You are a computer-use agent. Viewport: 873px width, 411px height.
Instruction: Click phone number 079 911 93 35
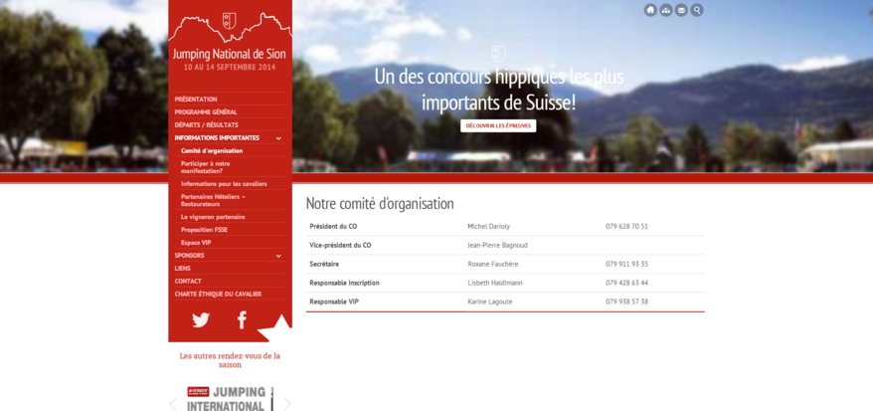point(627,264)
